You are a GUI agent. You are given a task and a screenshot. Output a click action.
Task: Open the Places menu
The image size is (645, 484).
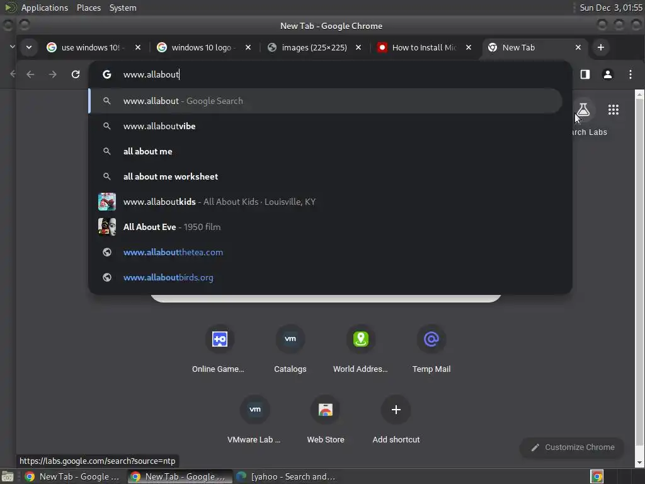click(89, 8)
